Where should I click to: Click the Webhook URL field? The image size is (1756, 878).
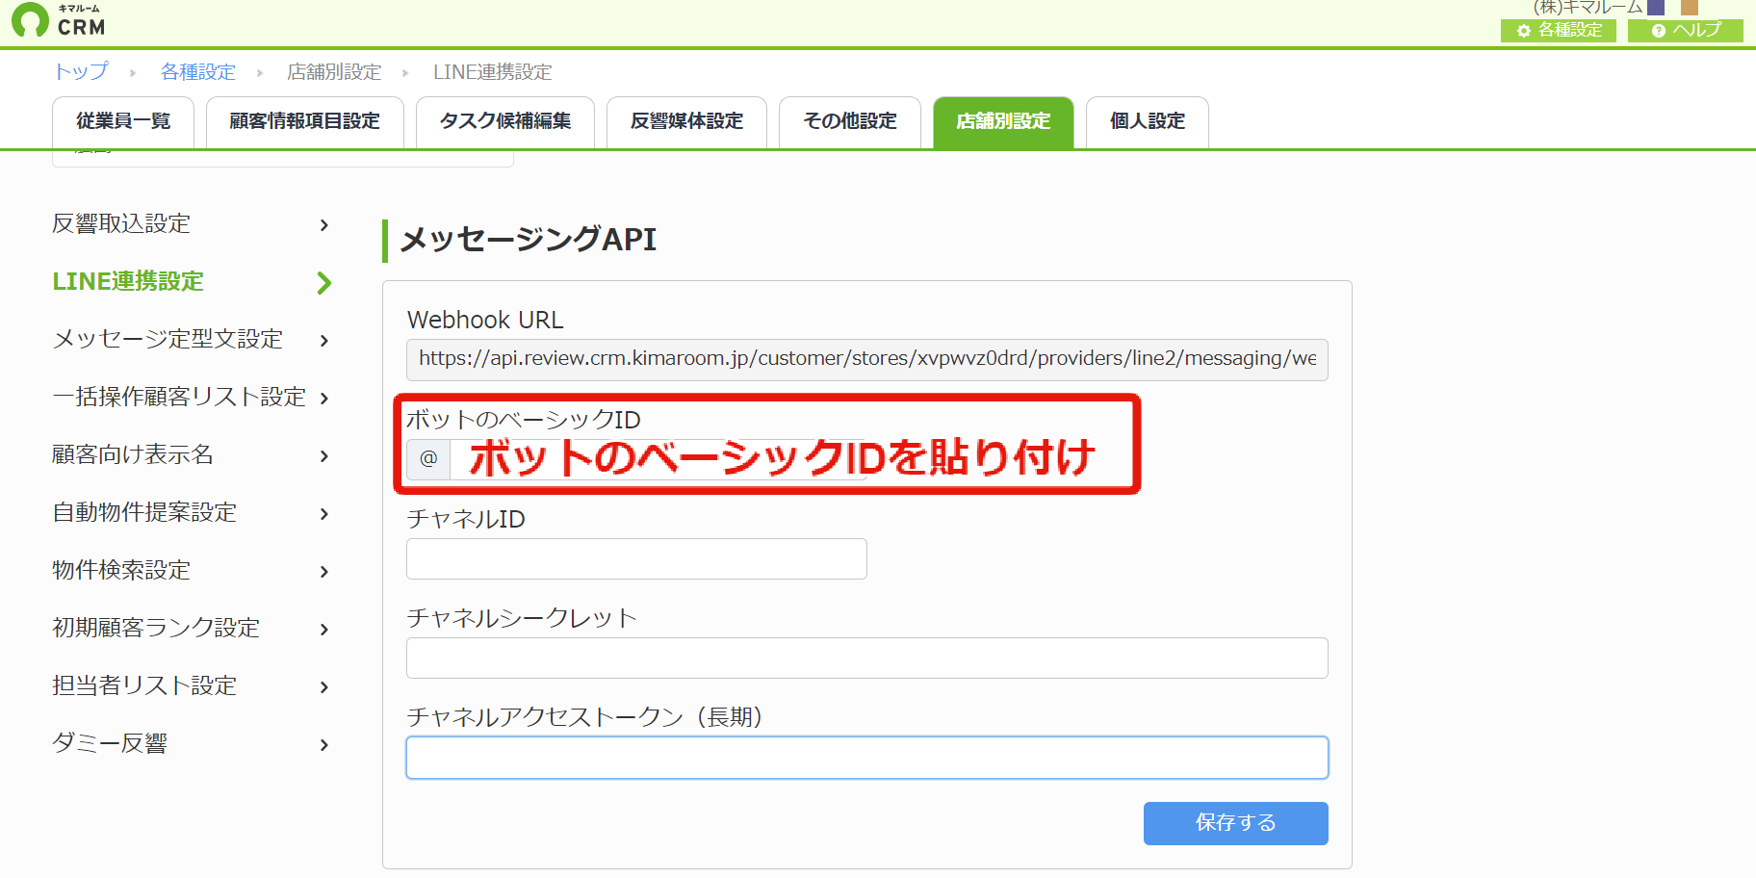click(867, 359)
